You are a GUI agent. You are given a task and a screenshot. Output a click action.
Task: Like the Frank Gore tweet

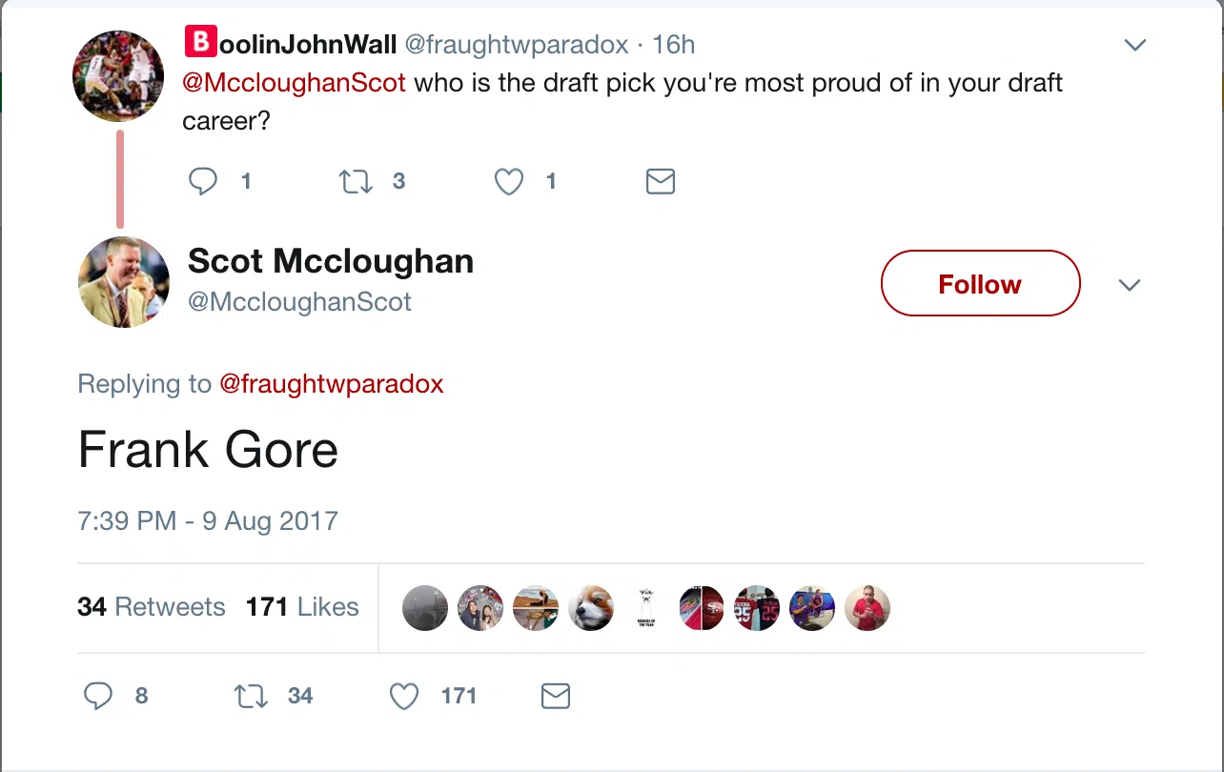pos(404,697)
